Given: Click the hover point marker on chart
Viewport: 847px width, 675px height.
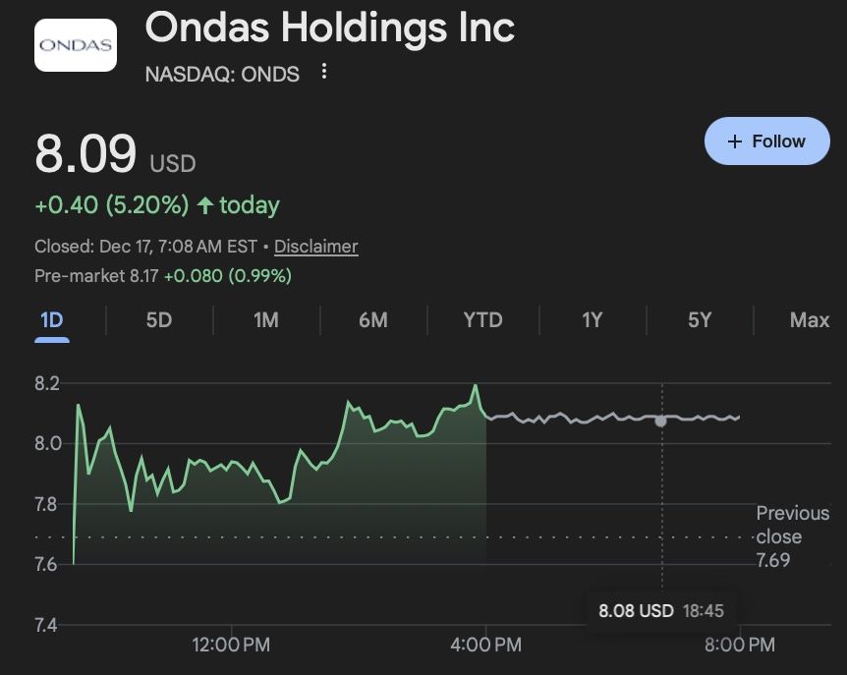Looking at the screenshot, I should 661,421.
